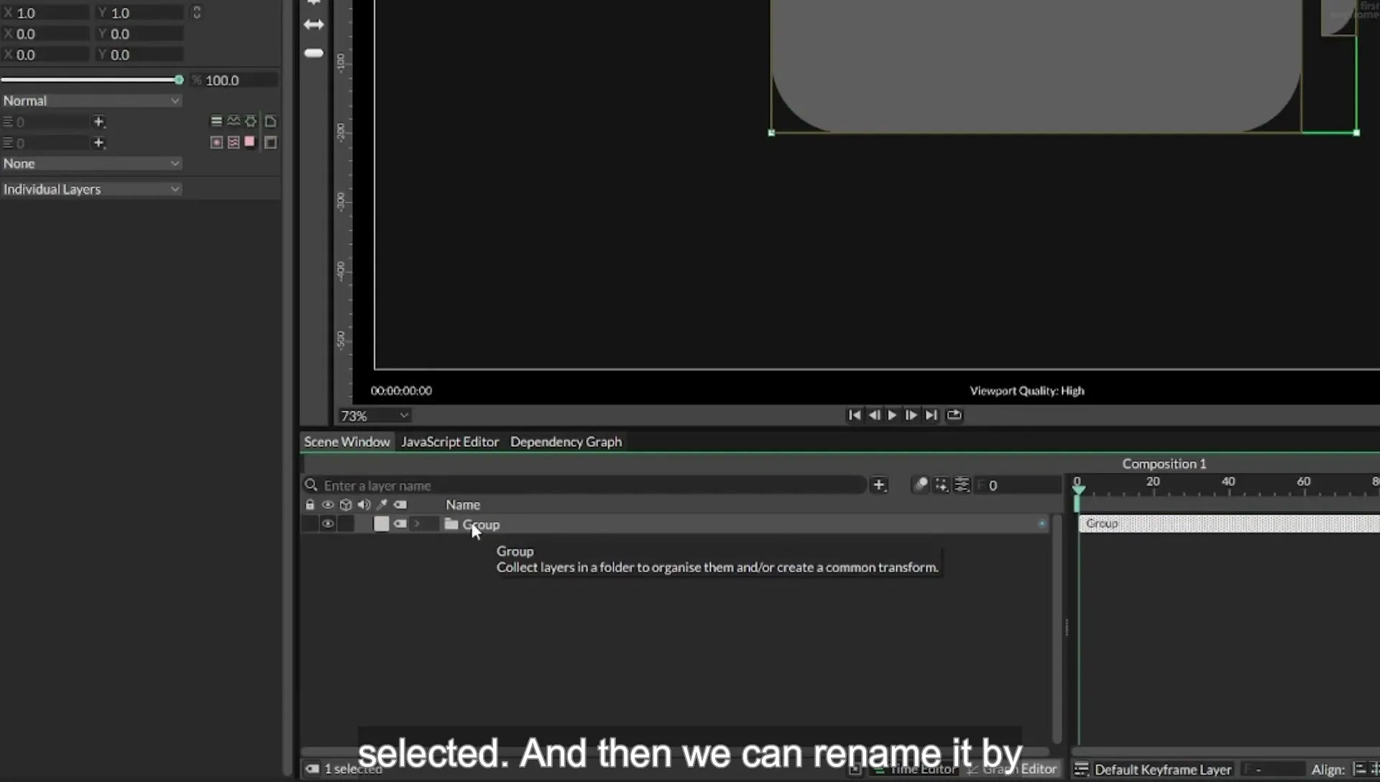
Task: Click the Play button in playback controls
Action: tap(892, 415)
